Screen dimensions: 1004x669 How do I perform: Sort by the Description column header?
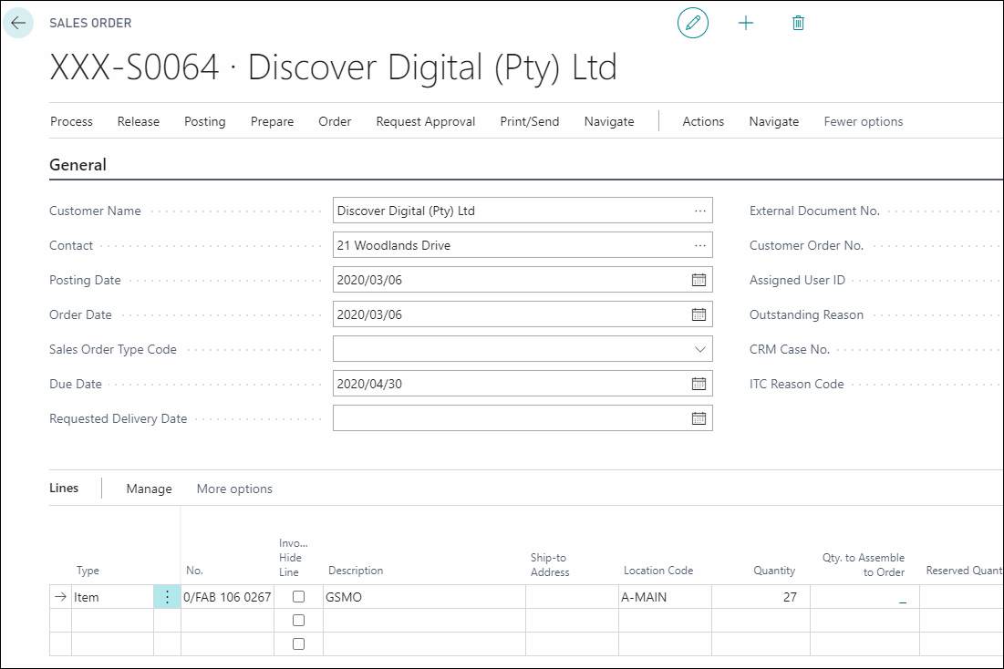356,571
